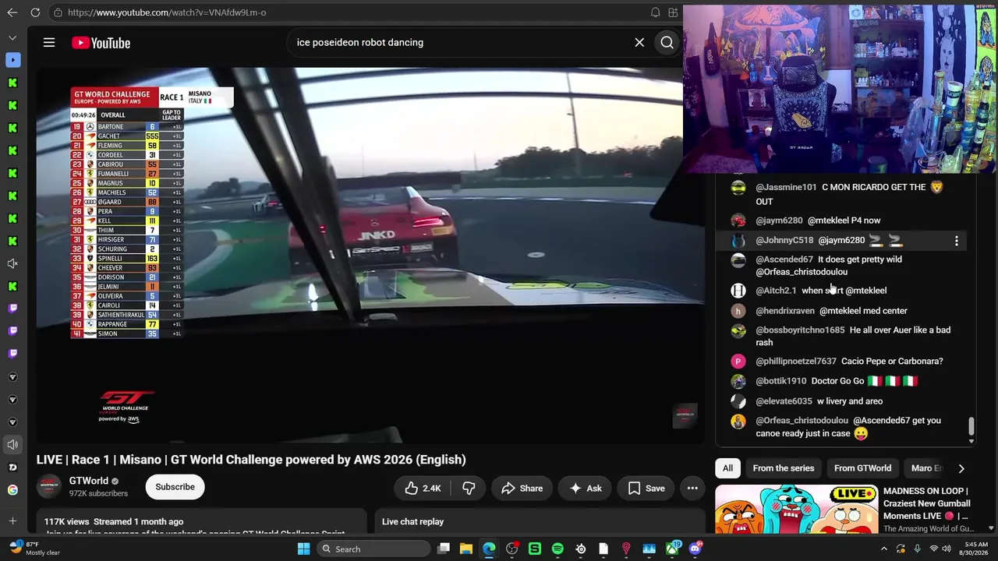Click @hendrixraven's avatar in chat
The width and height of the screenshot is (998, 561).
point(738,311)
